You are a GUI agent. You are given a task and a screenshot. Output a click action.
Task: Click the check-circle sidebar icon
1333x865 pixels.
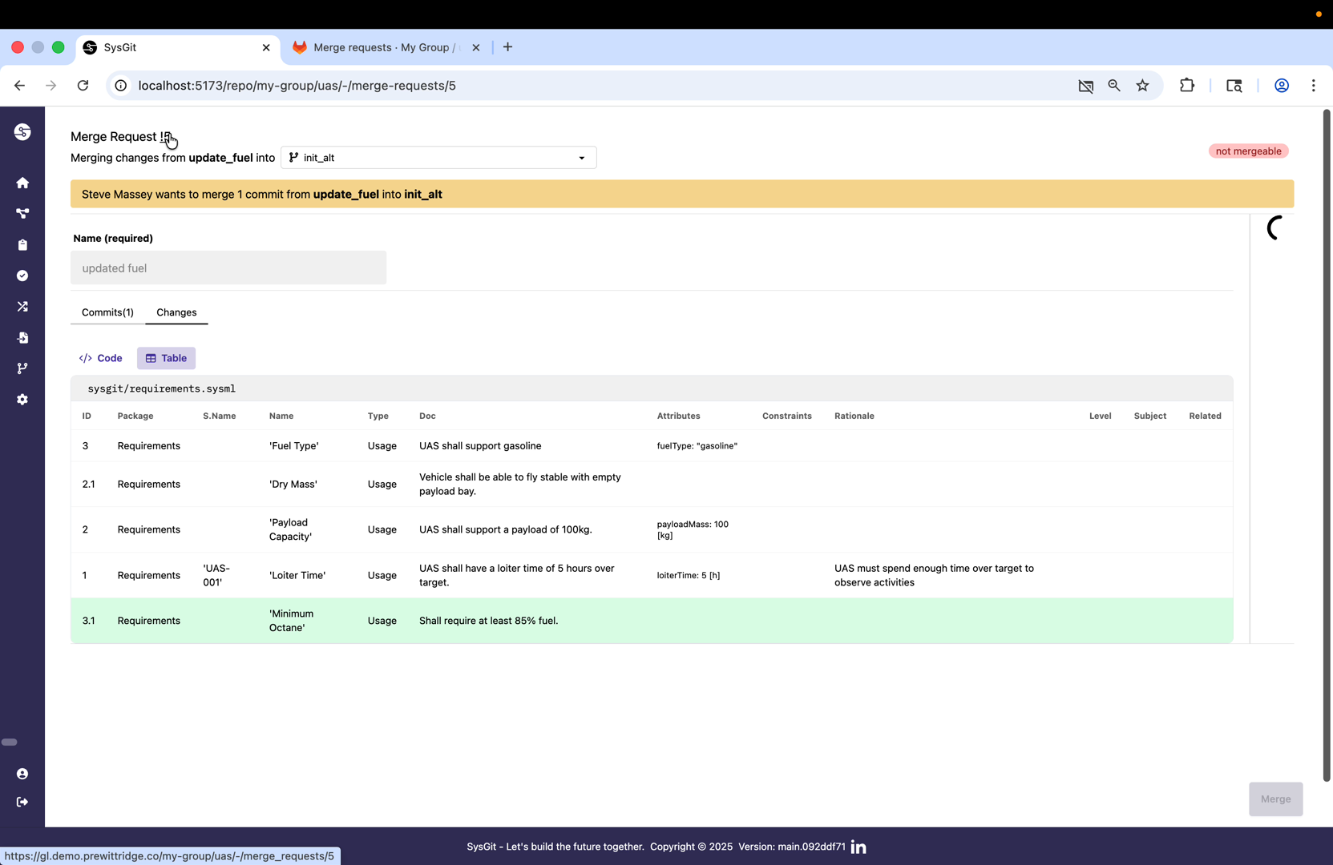tap(22, 276)
